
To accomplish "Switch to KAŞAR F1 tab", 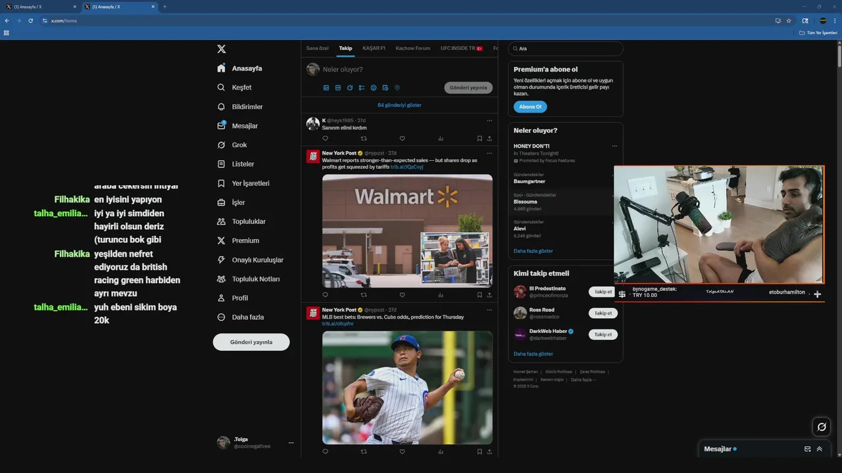I will pyautogui.click(x=374, y=48).
